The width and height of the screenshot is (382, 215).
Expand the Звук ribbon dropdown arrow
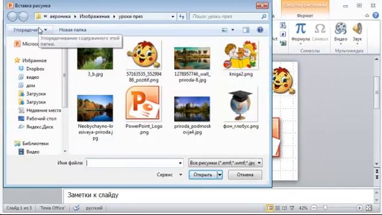[x=357, y=44]
